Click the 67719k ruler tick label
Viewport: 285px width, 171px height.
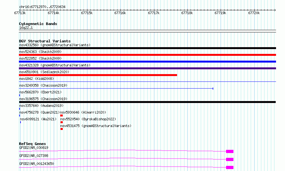click(220, 13)
